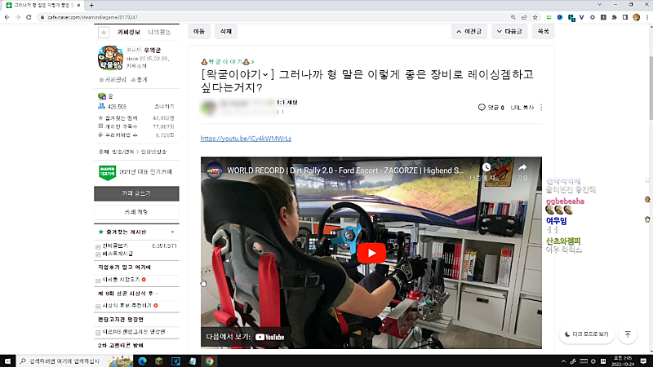Open the 이세하와 팬덤고치전 영상편 board
This screenshot has height=367, width=653.
pyautogui.click(x=134, y=332)
